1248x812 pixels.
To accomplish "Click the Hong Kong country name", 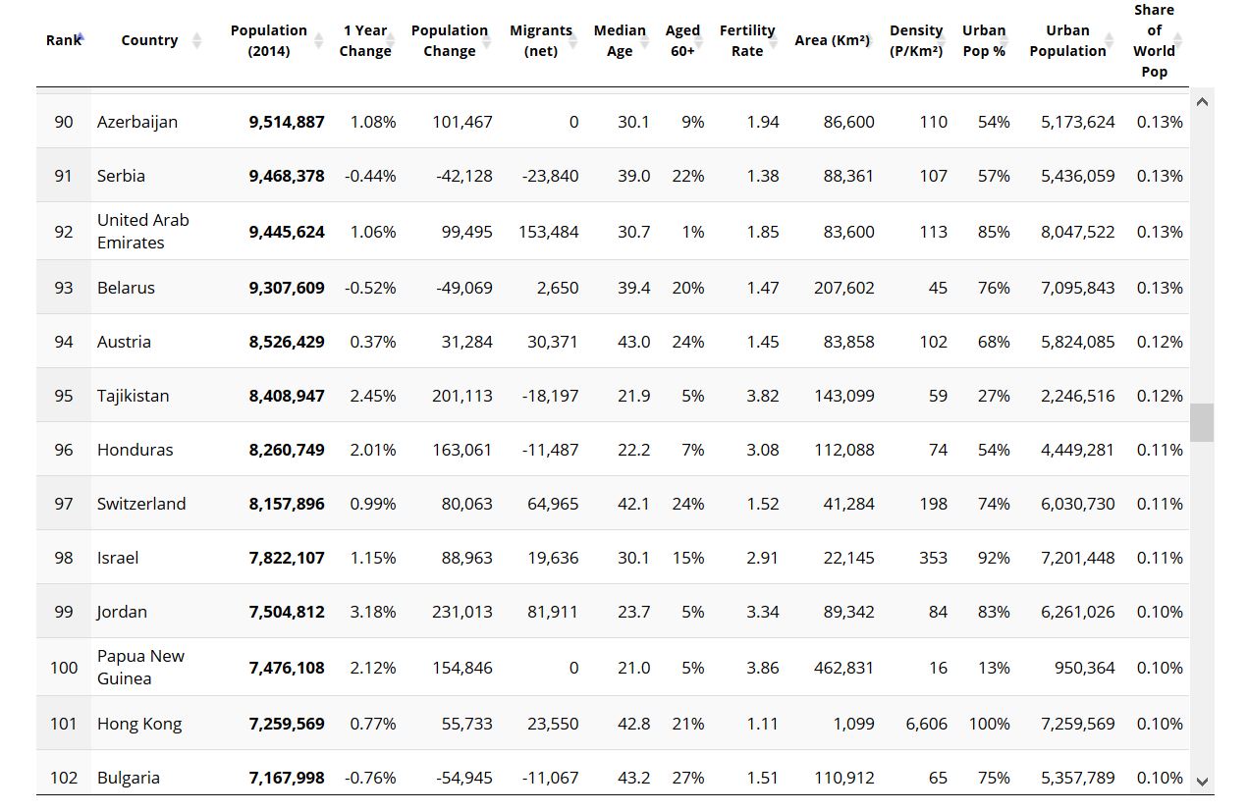I will (x=139, y=724).
